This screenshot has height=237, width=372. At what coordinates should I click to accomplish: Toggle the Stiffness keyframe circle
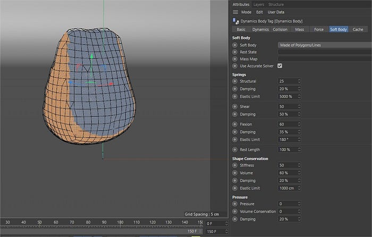235,165
